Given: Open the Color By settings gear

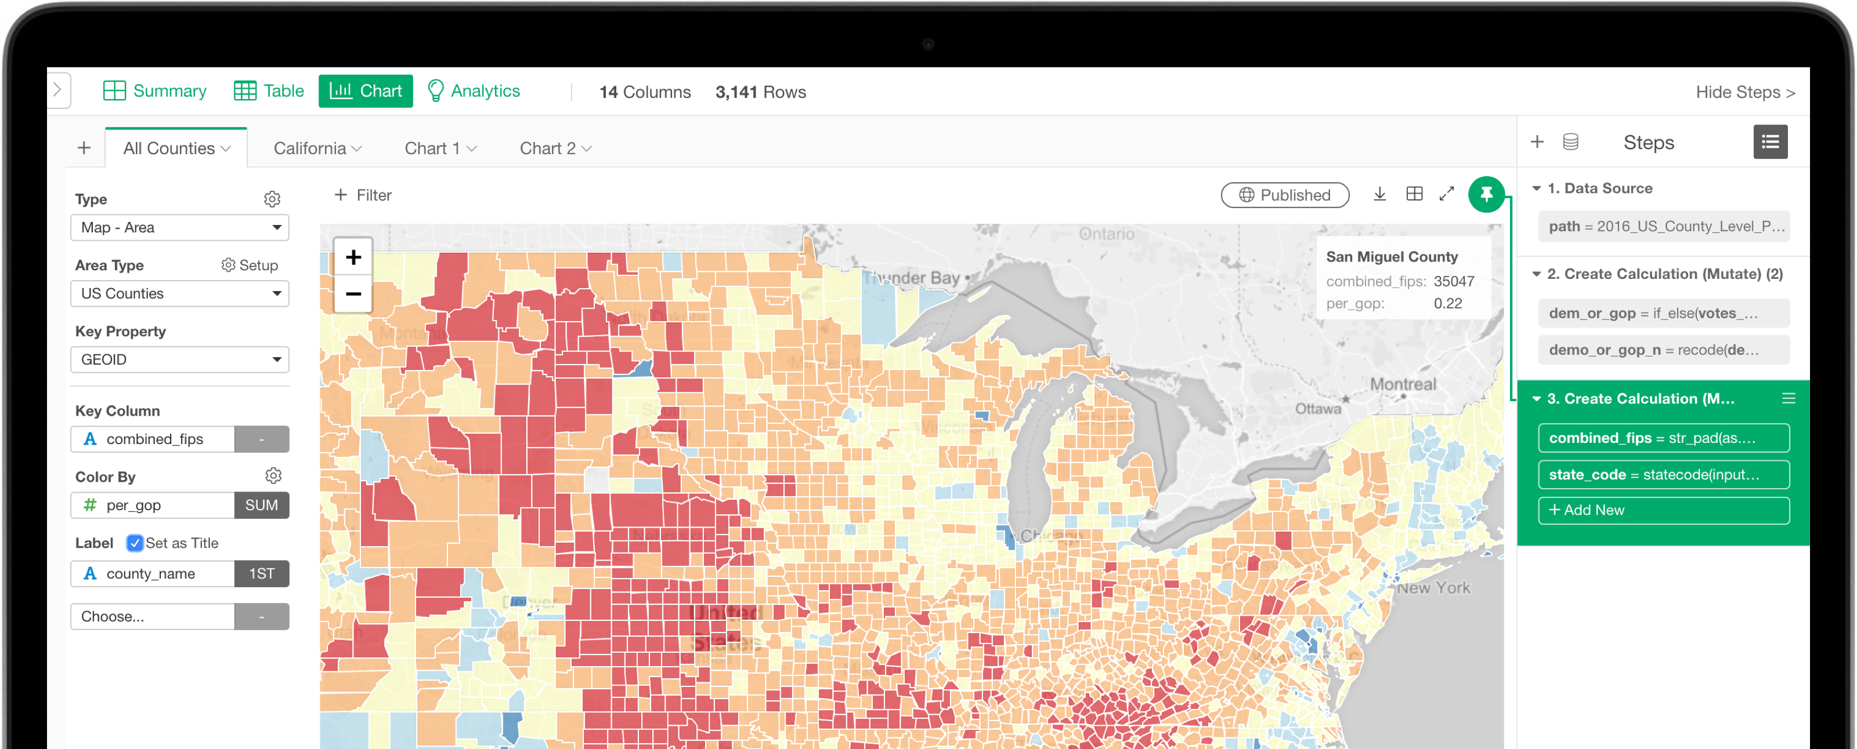Looking at the screenshot, I should click(273, 476).
